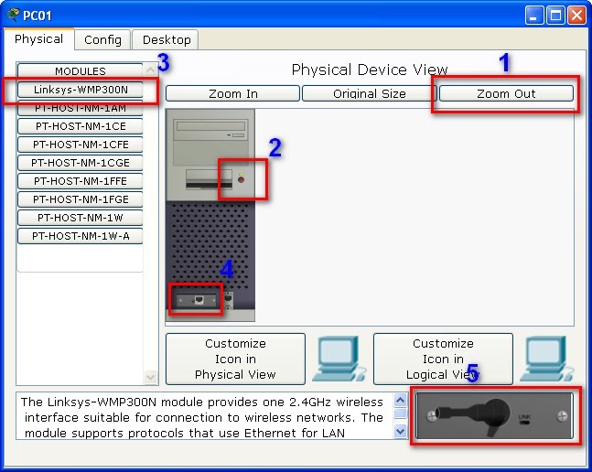The width and height of the screenshot is (592, 472).
Task: Click the Zoom Out button
Action: [x=506, y=93]
